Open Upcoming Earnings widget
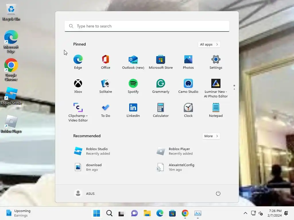This screenshot has height=220, width=294. click(x=18, y=213)
